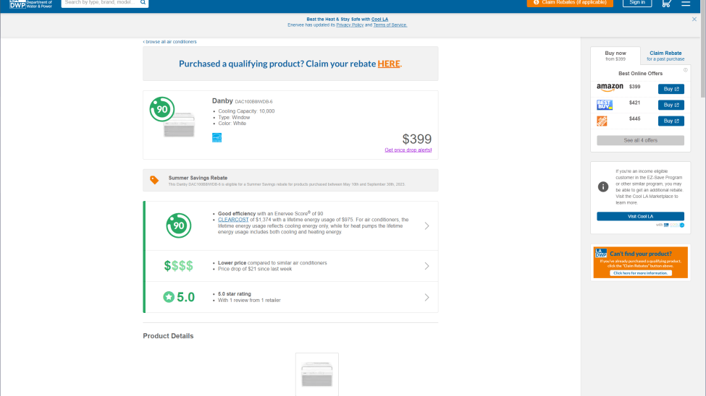Image resolution: width=706 pixels, height=396 pixels.
Task: Expand the Good efficiency score row
Action: point(426,225)
